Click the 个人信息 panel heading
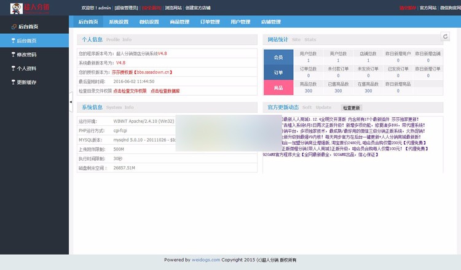Image resolution: width=461 pixels, height=270 pixels. click(92, 39)
